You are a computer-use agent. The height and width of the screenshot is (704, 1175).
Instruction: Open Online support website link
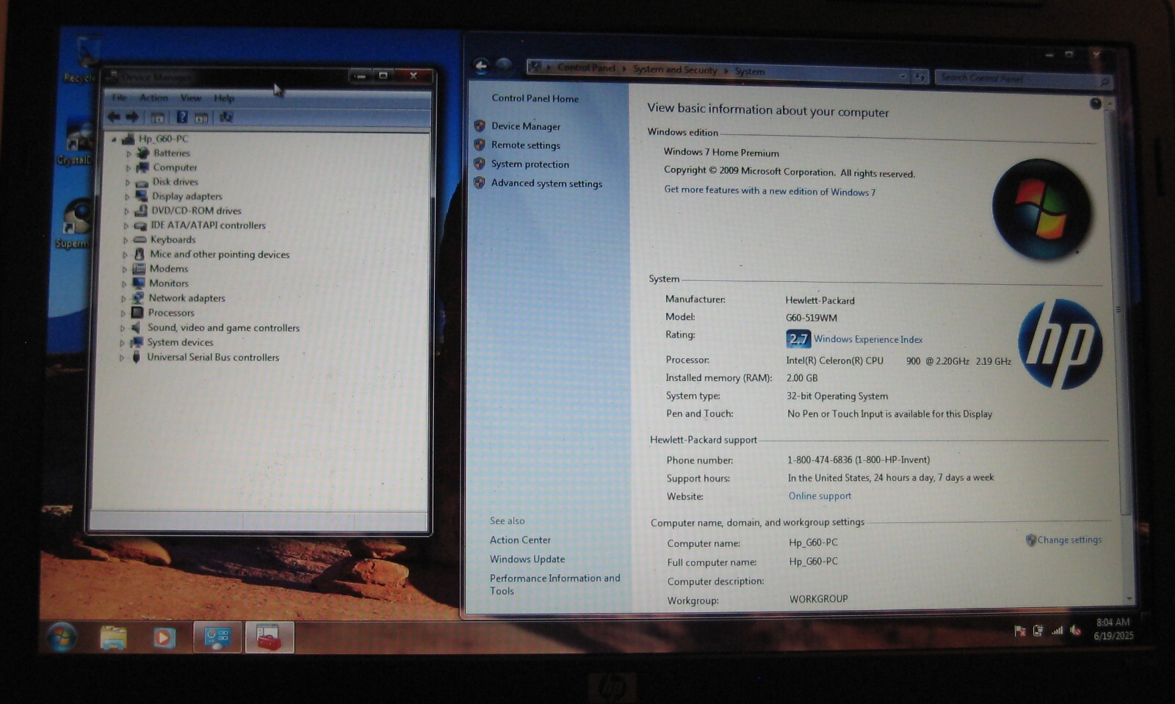coord(820,496)
